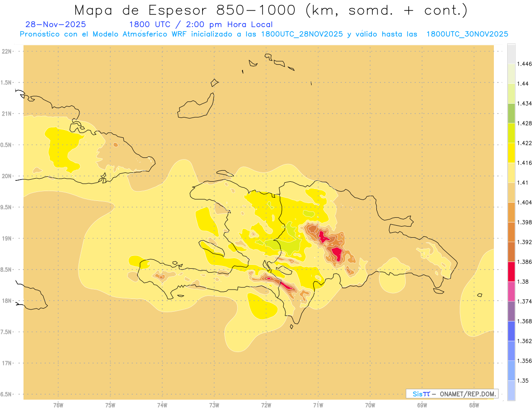The height and width of the screenshot is (411, 532).
Task: Click the 68W longitude axis label
Action: pyautogui.click(x=474, y=405)
